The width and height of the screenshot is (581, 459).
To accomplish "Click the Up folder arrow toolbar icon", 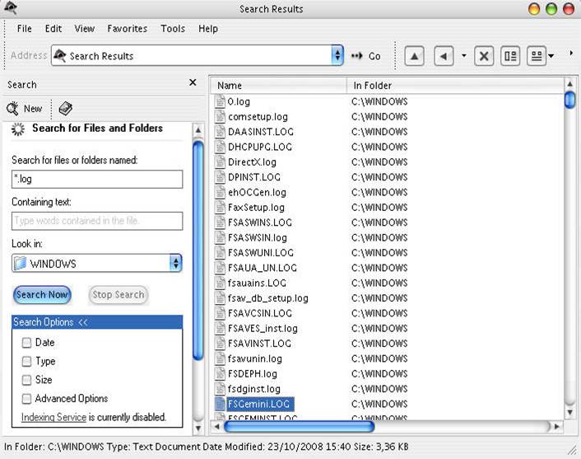I will coord(415,56).
